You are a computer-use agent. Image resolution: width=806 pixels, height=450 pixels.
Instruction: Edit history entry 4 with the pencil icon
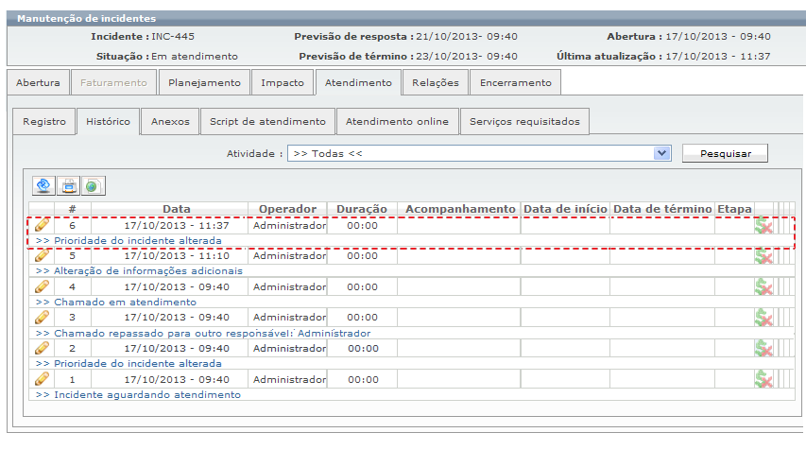pyautogui.click(x=43, y=286)
